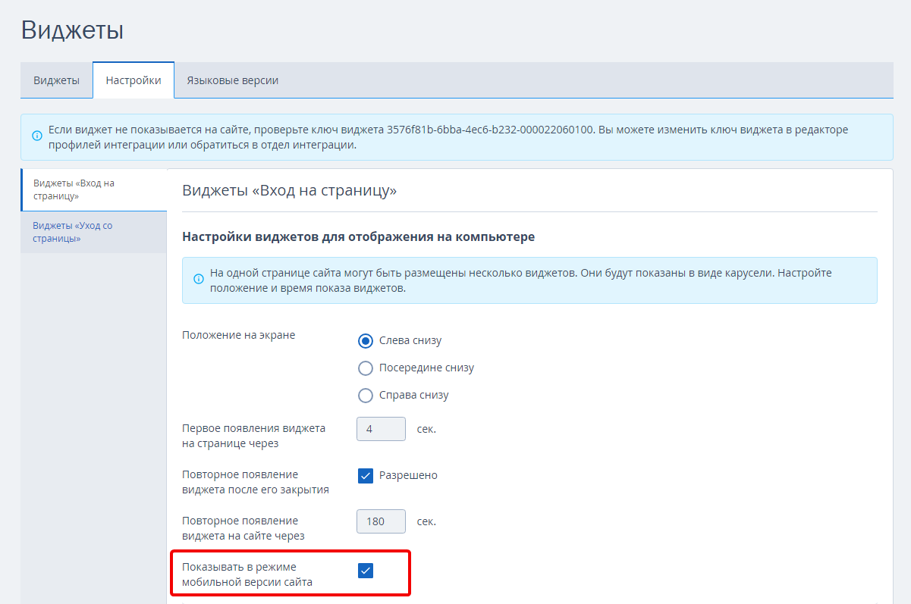Select the 'Посередине снизу' radio button

click(x=366, y=368)
